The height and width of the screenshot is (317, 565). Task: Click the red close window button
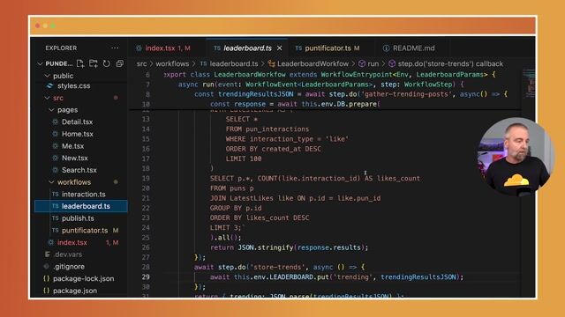click(37, 26)
